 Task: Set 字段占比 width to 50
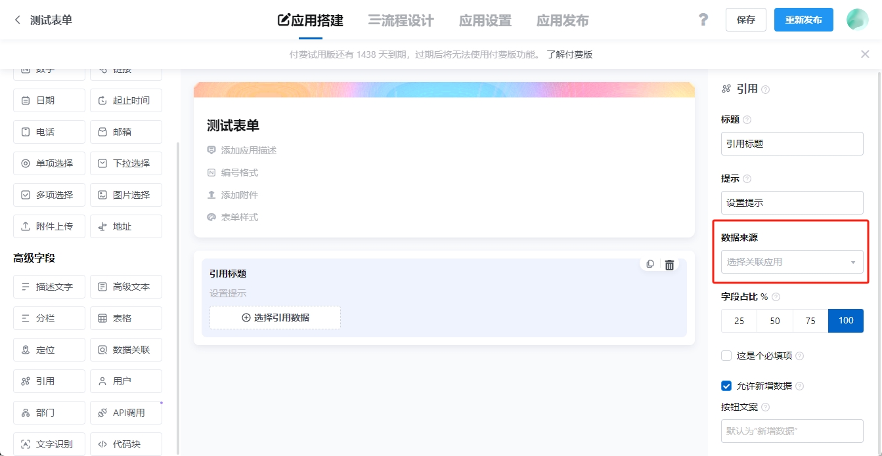(x=774, y=321)
